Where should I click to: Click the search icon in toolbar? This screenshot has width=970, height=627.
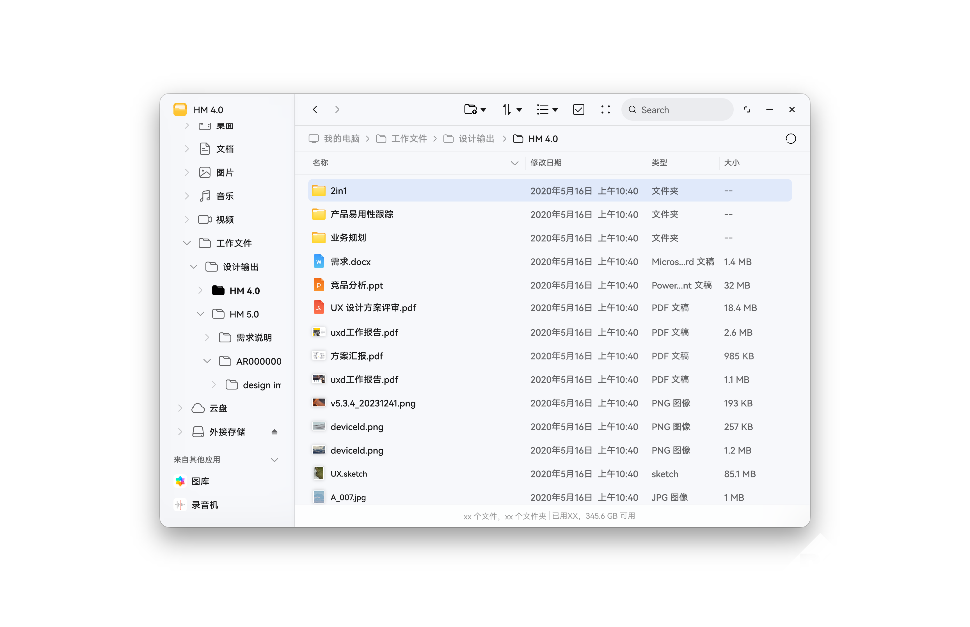634,109
